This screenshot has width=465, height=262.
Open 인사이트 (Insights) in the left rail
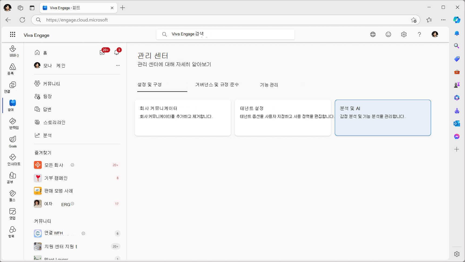point(13,160)
